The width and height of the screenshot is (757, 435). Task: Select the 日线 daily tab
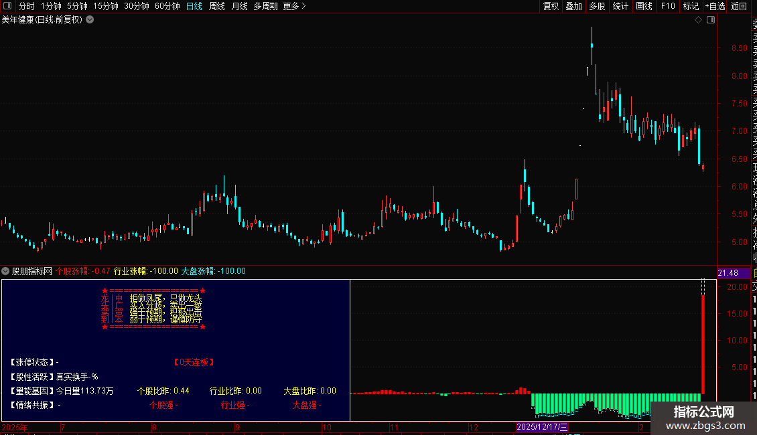tap(194, 6)
